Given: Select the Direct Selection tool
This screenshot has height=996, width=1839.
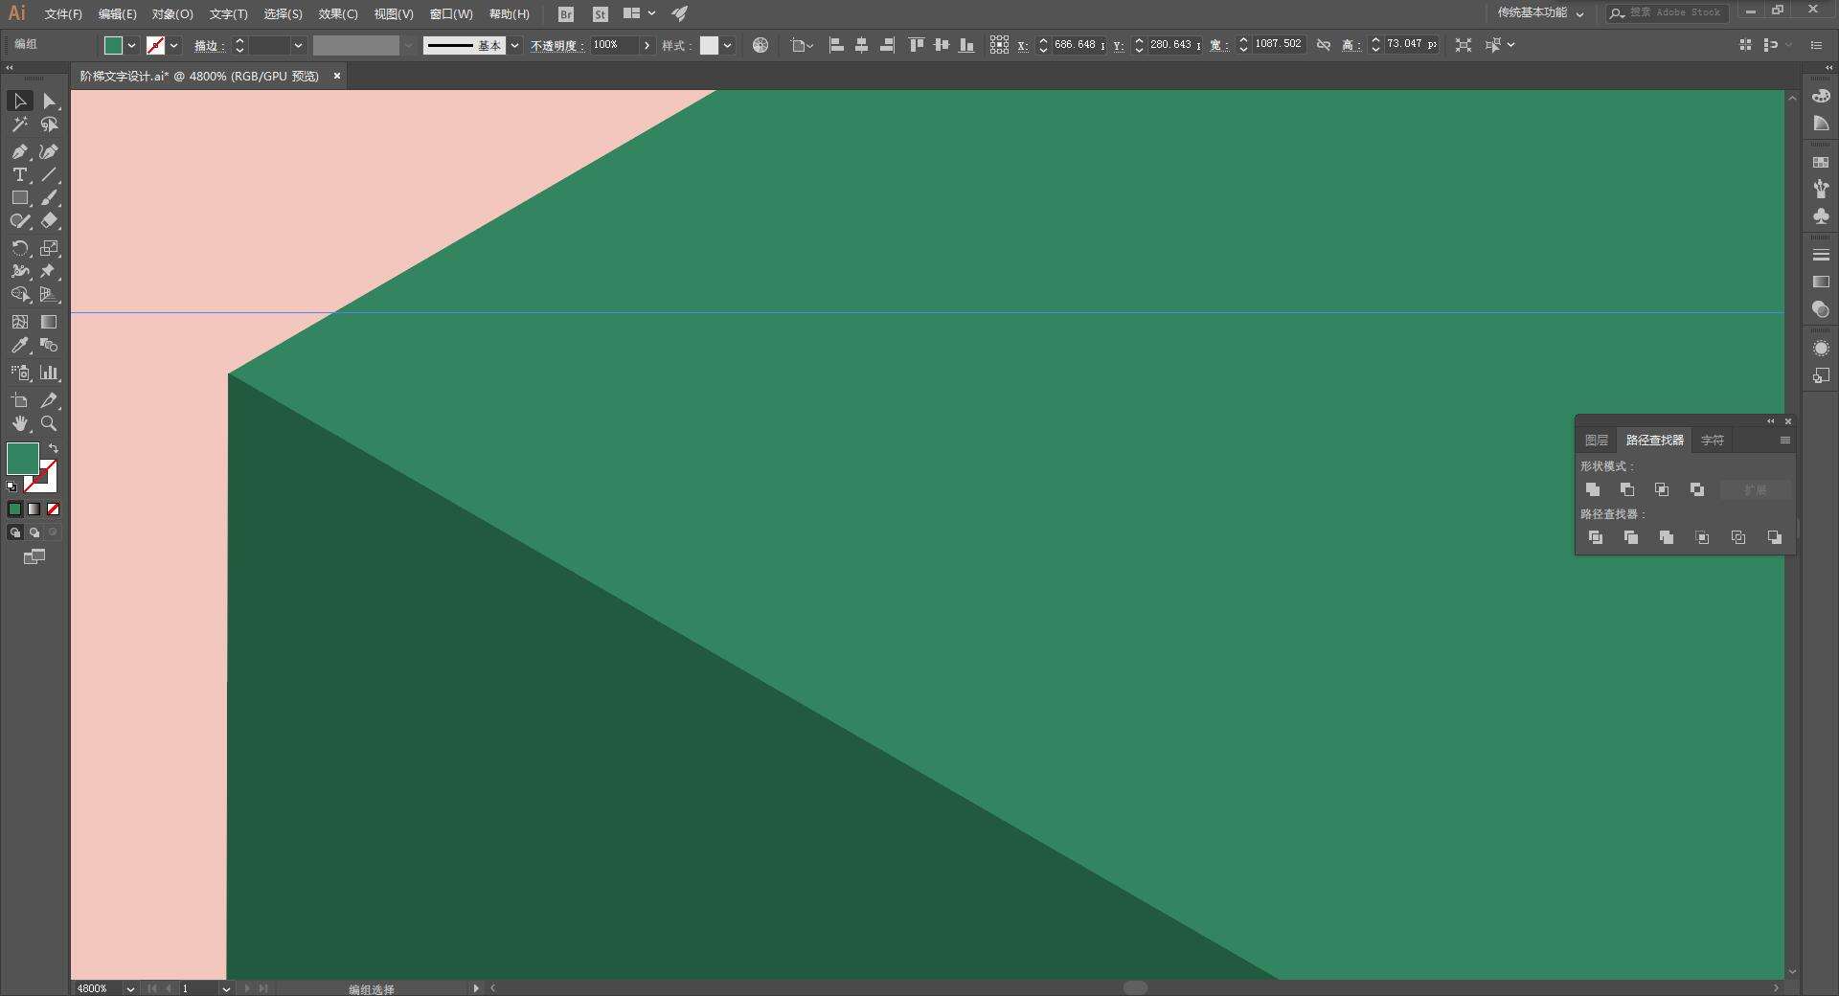Looking at the screenshot, I should click(x=49, y=101).
